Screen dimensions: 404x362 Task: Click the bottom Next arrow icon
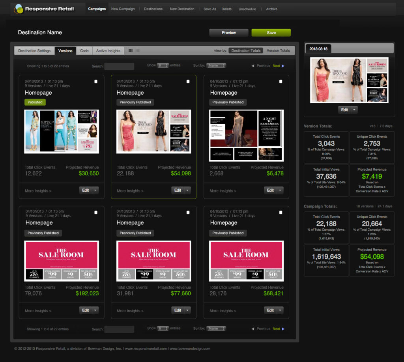(x=283, y=329)
